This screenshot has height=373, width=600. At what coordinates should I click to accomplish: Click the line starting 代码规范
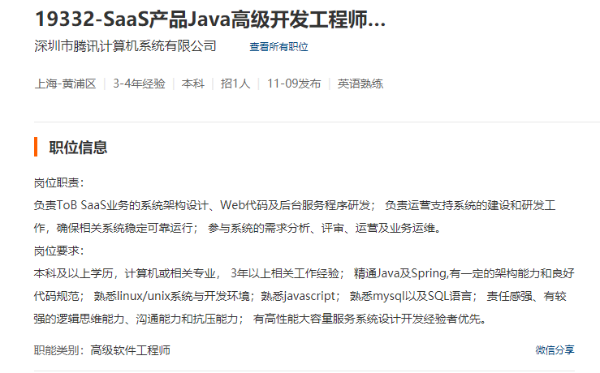[300, 296]
